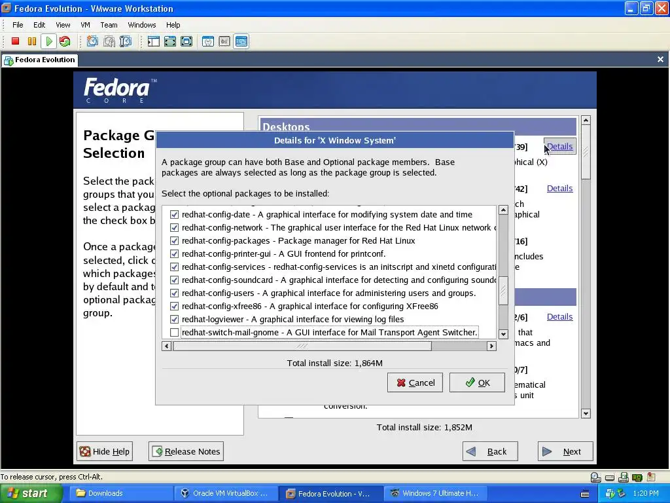Image resolution: width=670 pixels, height=503 pixels.
Task: Uncheck the redhat-config-packages package
Action: (174, 241)
